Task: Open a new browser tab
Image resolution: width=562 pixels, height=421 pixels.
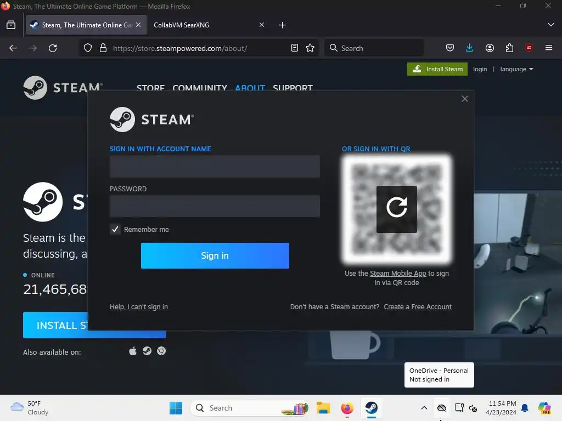Action: [283, 25]
